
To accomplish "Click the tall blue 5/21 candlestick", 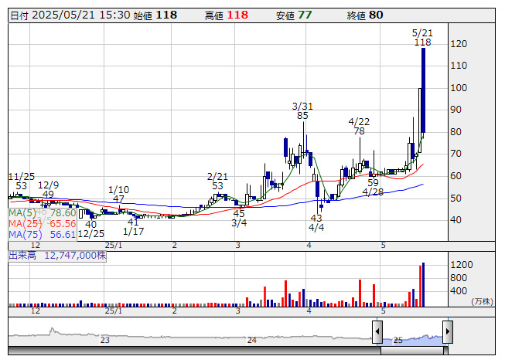I will (423, 90).
